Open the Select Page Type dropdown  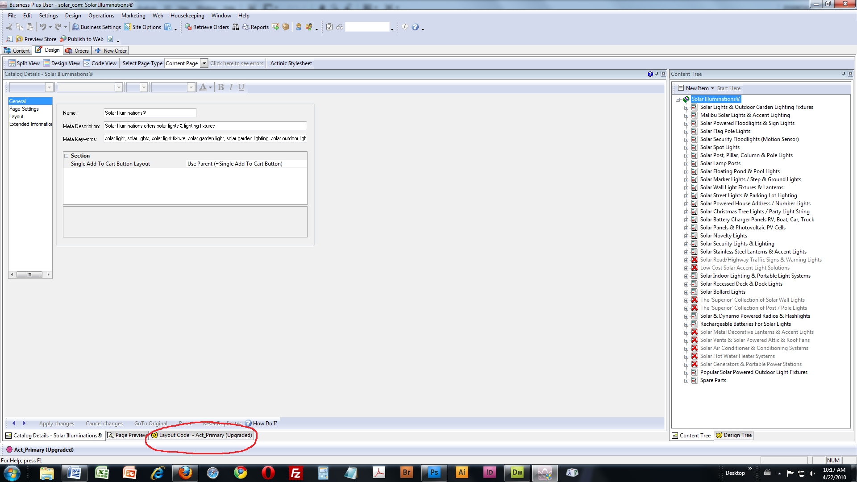point(204,63)
